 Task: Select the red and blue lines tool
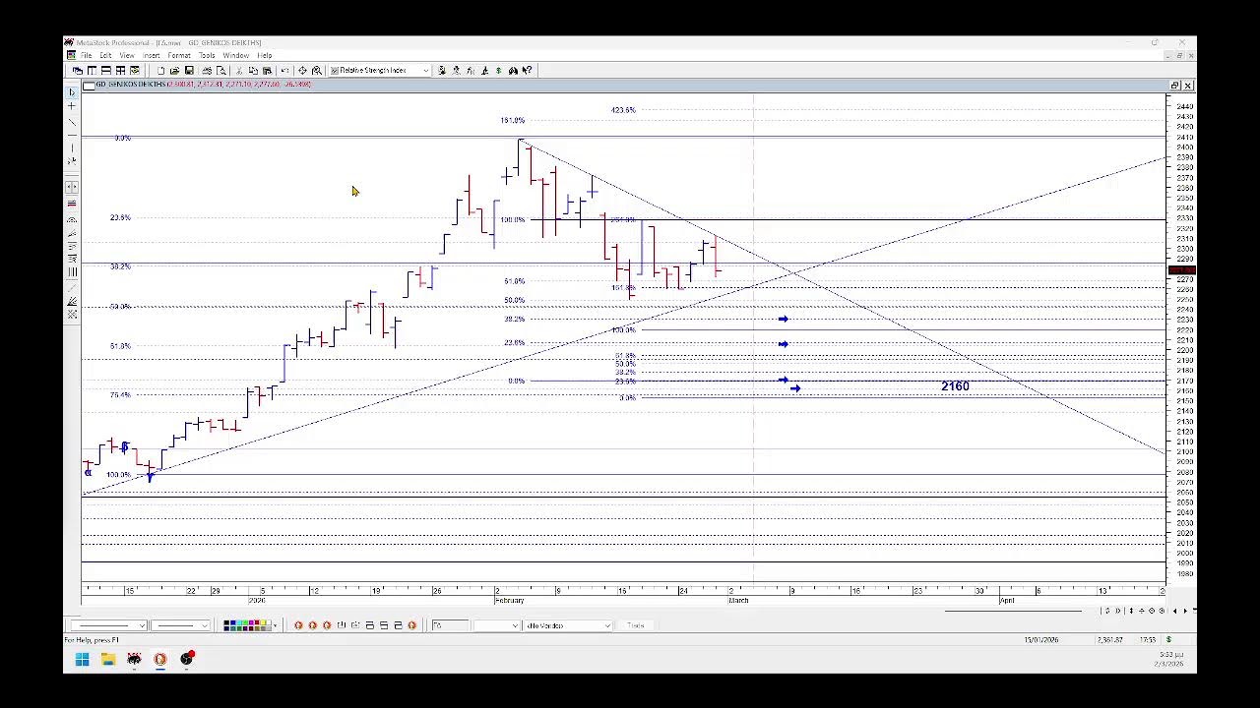click(x=72, y=204)
